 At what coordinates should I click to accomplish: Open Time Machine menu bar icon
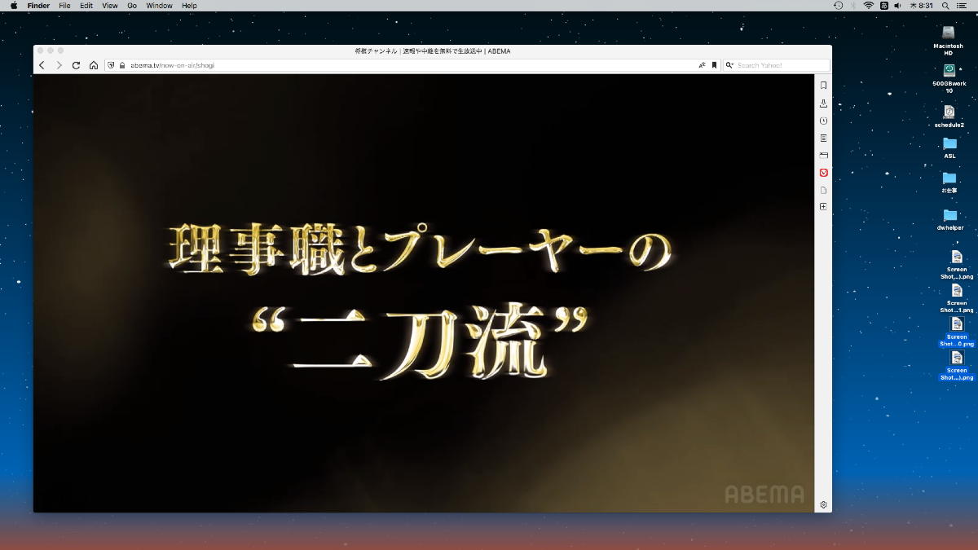839,6
